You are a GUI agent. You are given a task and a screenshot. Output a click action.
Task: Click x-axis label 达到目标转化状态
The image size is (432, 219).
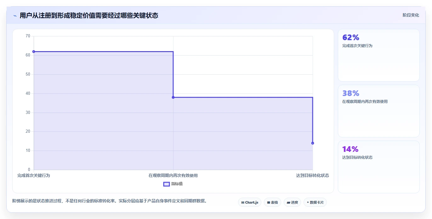click(313, 176)
